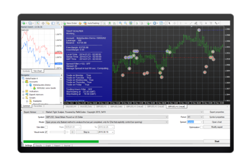Image resolution: width=250 pixels, height=164 pixels.
Task: Toggle the AutoTrading button
Action: pos(91,23)
